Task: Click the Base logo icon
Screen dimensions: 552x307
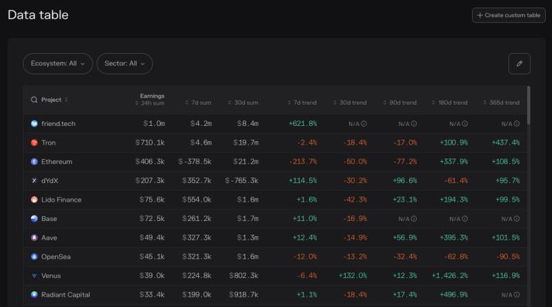Action: pos(34,218)
